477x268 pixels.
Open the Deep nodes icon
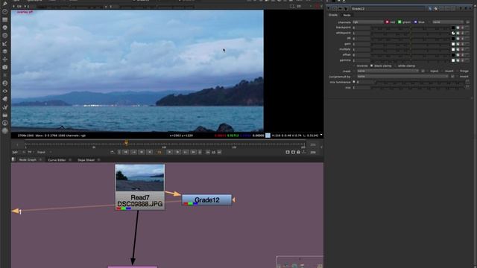[5, 83]
